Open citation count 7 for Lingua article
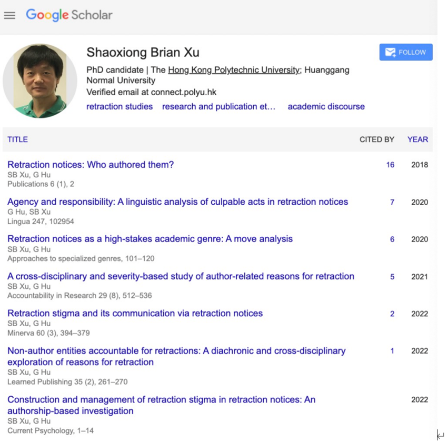Screen dimensions: 448x442 pos(392,202)
